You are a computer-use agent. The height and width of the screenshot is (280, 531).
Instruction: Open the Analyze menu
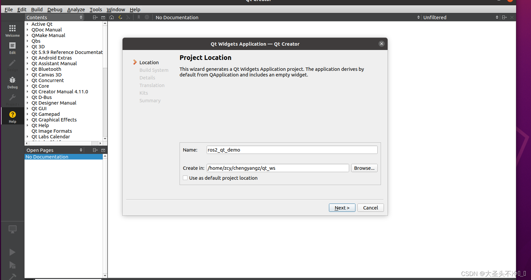click(x=76, y=9)
